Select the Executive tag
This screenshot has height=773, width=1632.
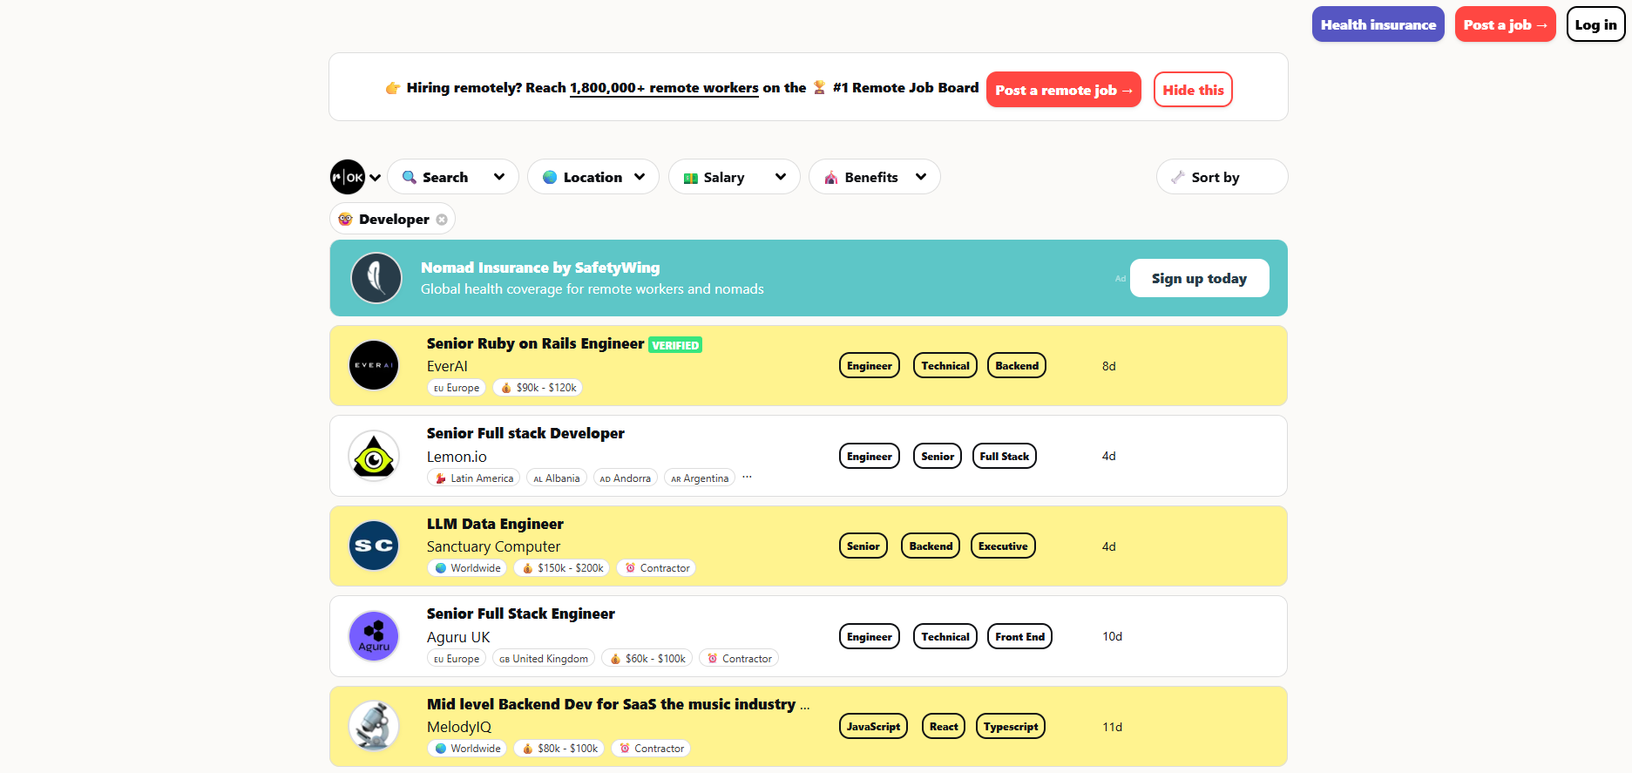tap(1003, 546)
